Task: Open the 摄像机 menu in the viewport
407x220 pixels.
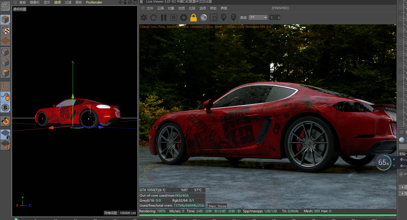Action: (35, 2)
